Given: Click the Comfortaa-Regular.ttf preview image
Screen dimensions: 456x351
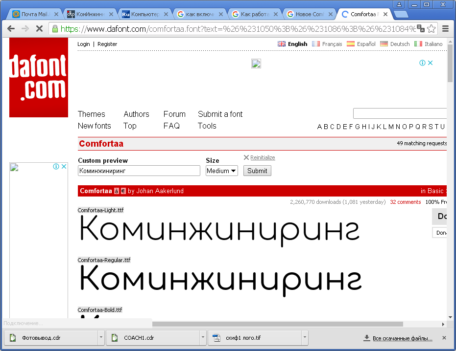Looking at the screenshot, I should tap(220, 281).
